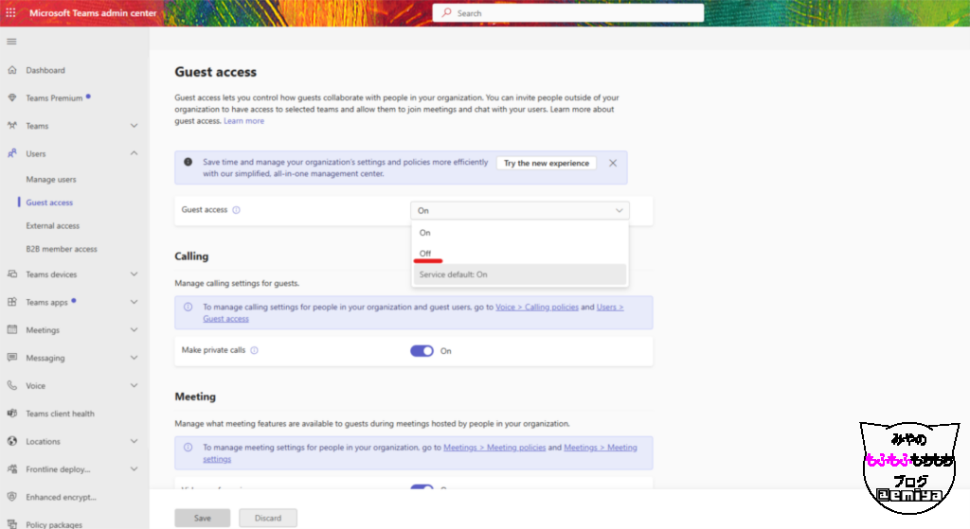This screenshot has height=529, width=970.
Task: Open External access in sidebar
Action: pyautogui.click(x=53, y=225)
